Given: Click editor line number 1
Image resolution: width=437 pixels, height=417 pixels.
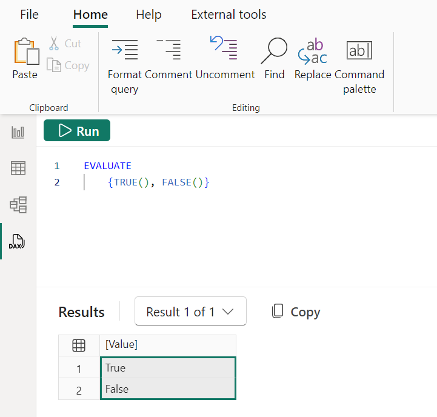Looking at the screenshot, I should tap(57, 166).
